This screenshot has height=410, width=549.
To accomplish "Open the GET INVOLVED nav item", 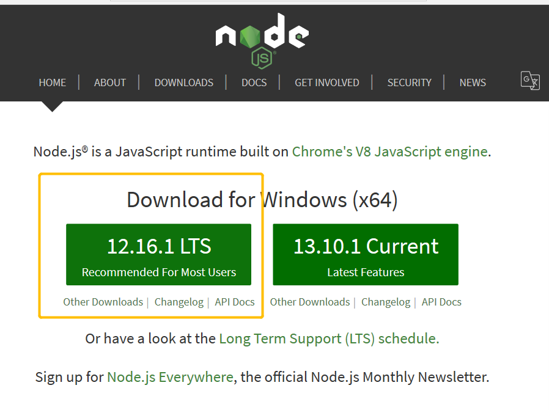I will click(x=327, y=82).
